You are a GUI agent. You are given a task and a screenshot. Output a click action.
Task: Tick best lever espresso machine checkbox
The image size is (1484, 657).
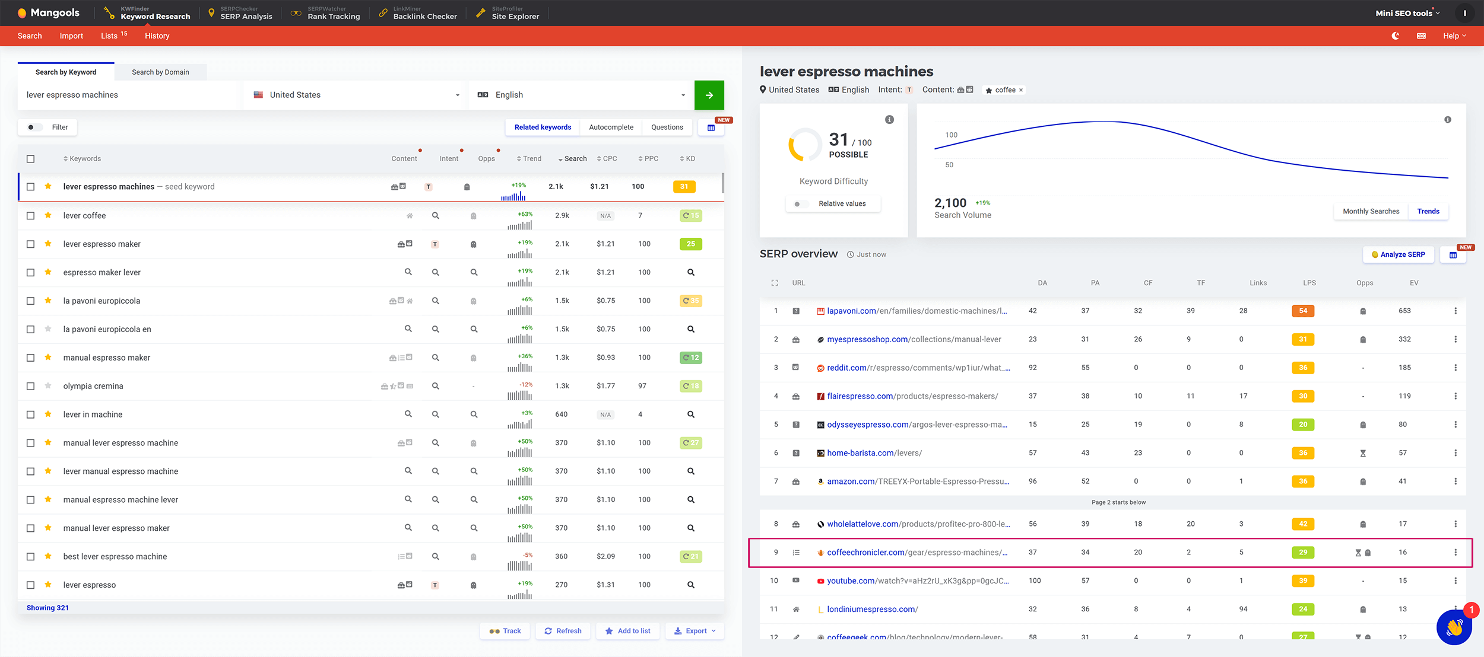(x=31, y=557)
